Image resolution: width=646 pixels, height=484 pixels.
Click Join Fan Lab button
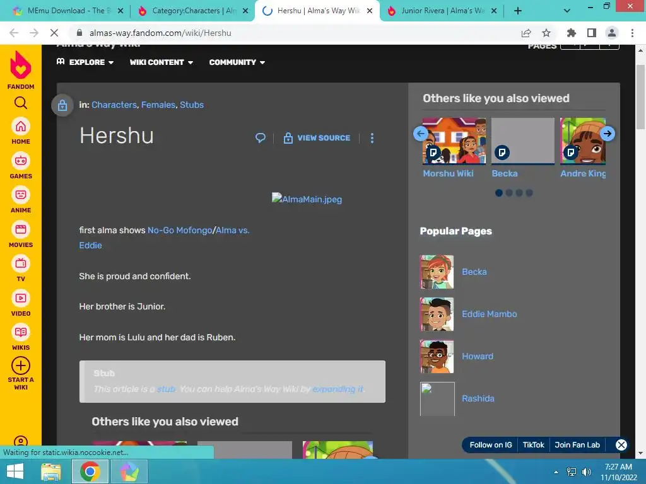577,445
